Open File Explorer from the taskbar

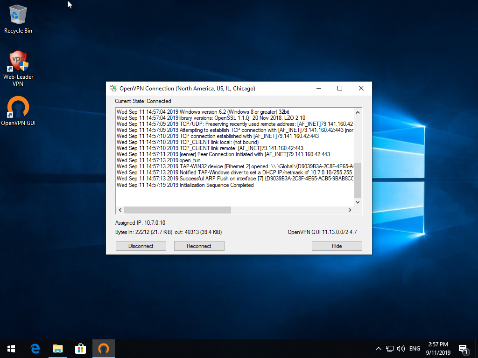57,349
